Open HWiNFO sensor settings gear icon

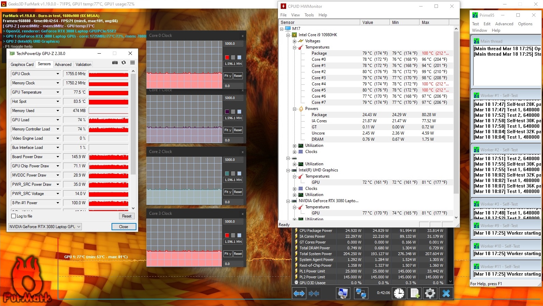point(430,293)
